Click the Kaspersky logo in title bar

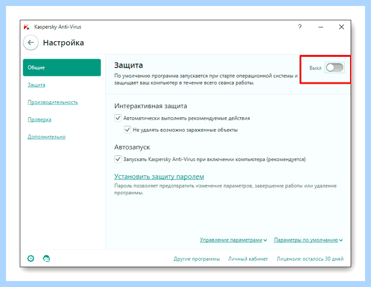(x=26, y=27)
